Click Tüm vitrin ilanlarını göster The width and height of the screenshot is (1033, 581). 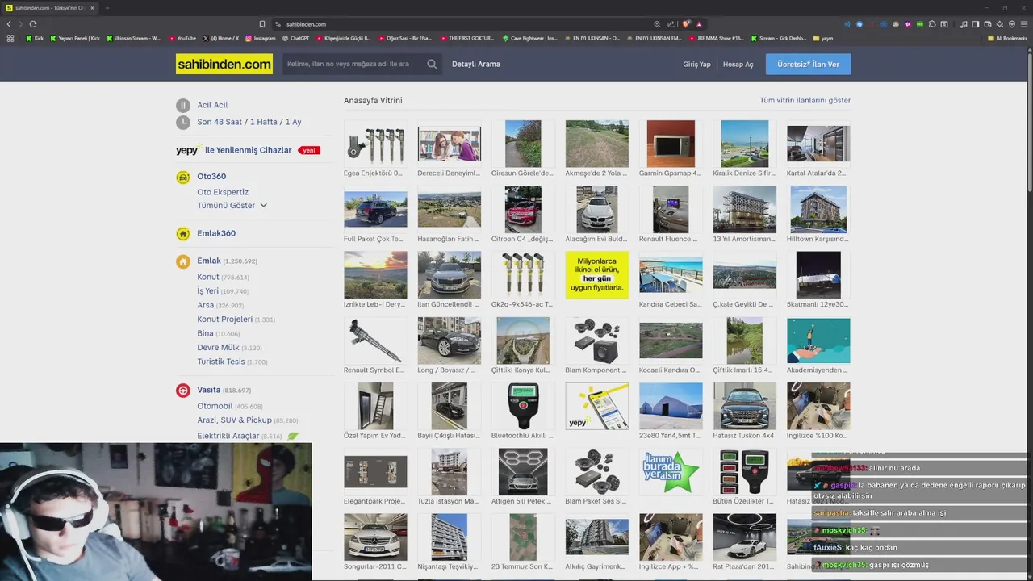pyautogui.click(x=805, y=100)
